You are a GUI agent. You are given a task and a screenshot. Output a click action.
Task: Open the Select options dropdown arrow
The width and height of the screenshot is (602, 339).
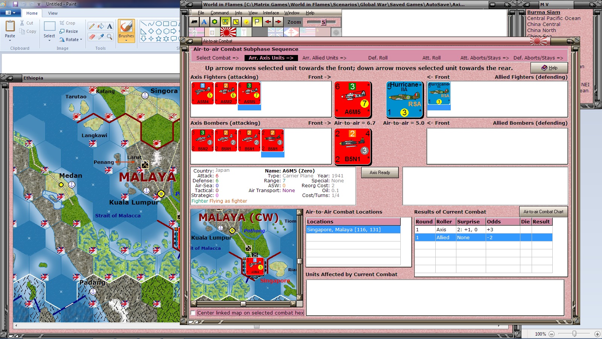49,40
